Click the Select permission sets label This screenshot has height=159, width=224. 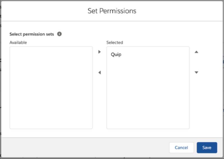(x=32, y=34)
